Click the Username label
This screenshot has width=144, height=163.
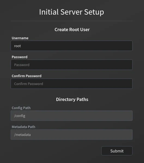(20, 38)
